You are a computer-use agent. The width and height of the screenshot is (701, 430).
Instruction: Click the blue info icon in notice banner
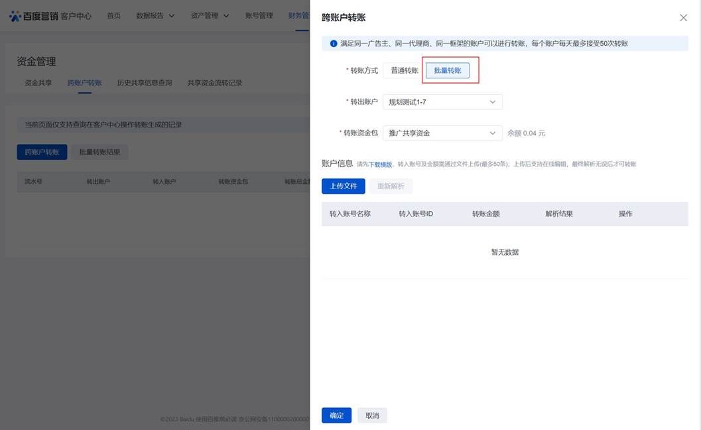334,44
